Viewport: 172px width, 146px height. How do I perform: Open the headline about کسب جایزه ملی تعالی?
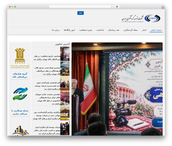tap(47, 130)
